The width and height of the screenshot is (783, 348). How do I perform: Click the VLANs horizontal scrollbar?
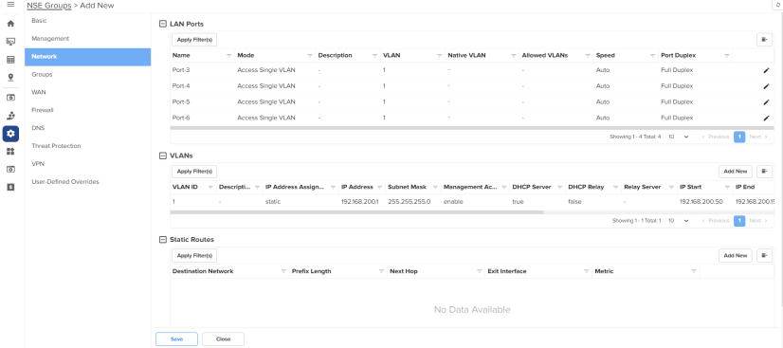[x=356, y=212]
